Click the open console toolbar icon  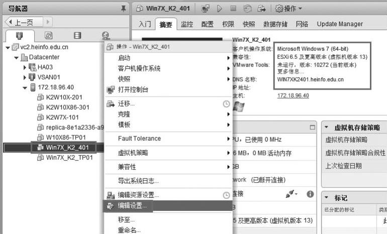(x=206, y=9)
